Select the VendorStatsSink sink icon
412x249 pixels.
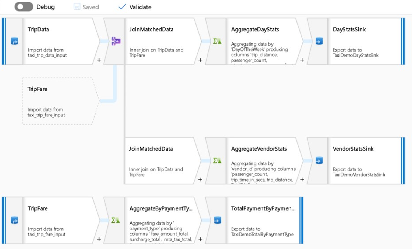pyautogui.click(x=319, y=160)
